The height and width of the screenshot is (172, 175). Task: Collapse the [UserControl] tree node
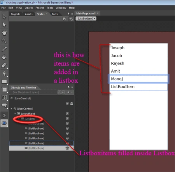(11, 109)
